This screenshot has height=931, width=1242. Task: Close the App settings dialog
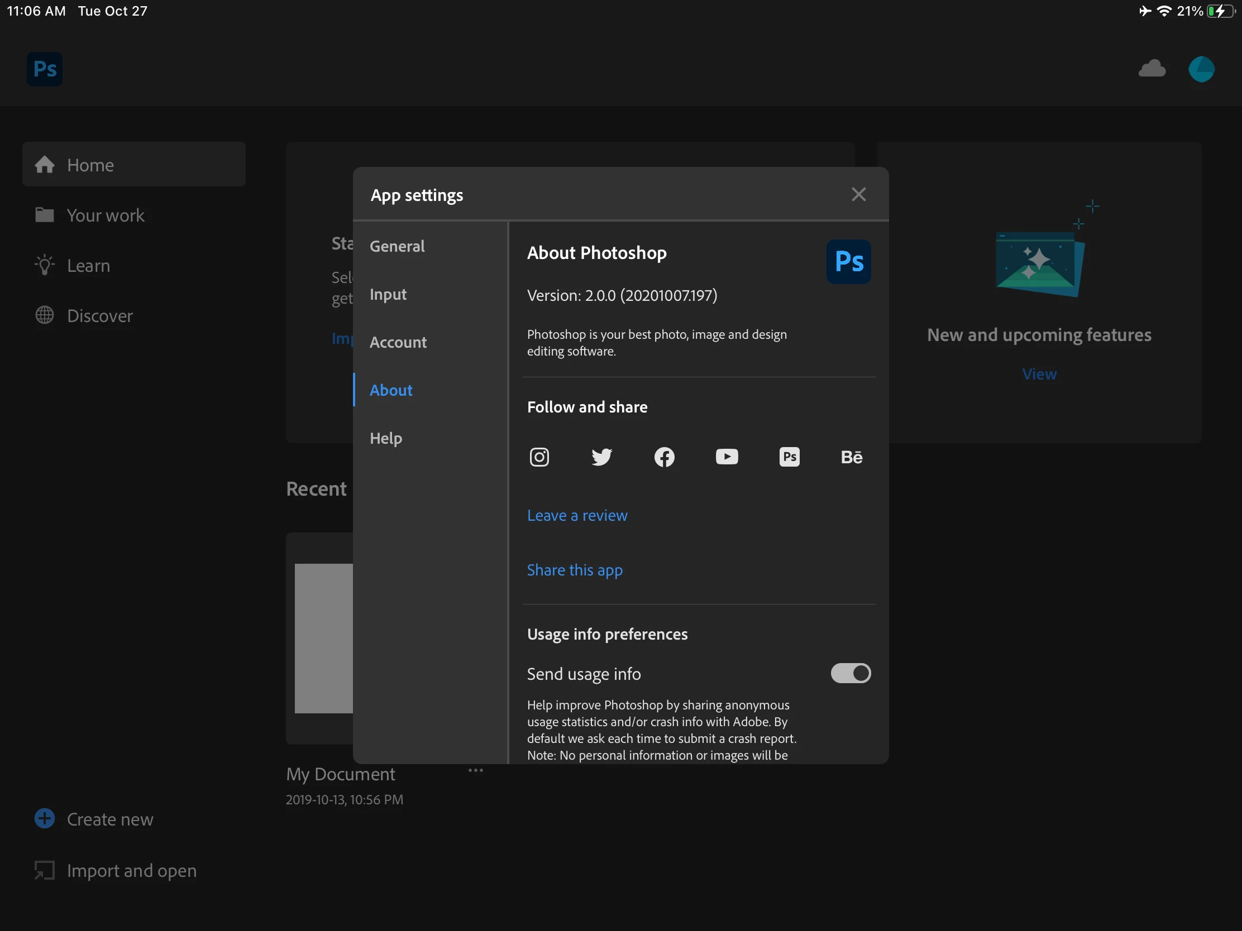click(x=858, y=194)
